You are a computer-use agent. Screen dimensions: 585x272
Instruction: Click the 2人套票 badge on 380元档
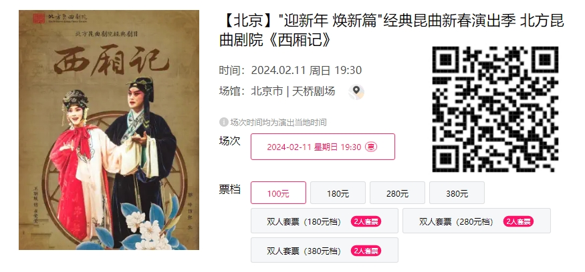(x=366, y=251)
